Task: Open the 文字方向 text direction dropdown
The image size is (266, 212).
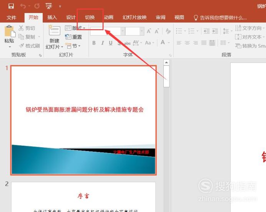Action: 250,28
